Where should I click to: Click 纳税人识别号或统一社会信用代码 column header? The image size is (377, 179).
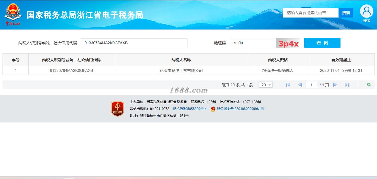coord(71,60)
